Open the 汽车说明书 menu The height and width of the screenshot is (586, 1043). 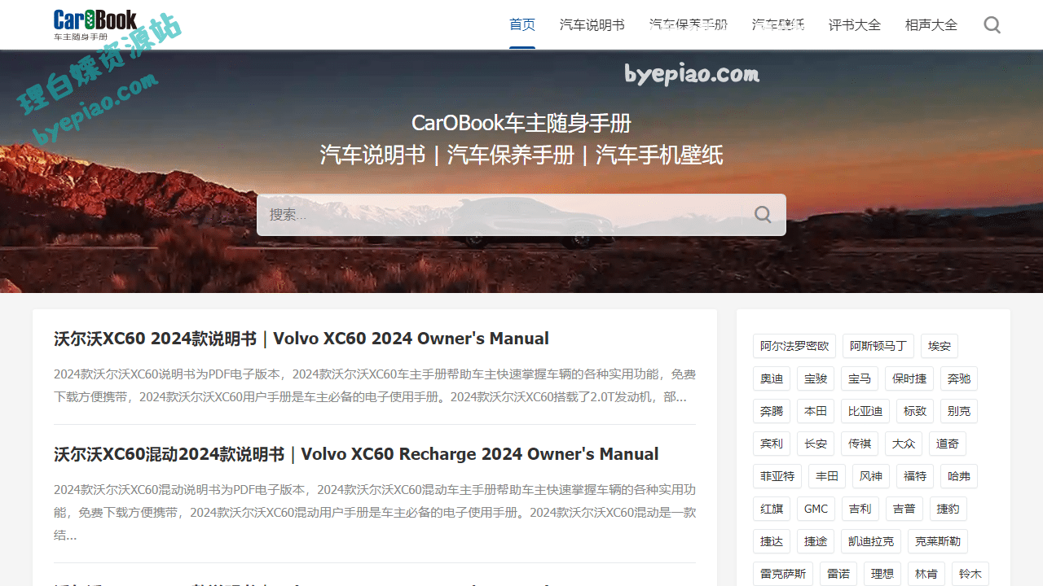pyautogui.click(x=592, y=24)
